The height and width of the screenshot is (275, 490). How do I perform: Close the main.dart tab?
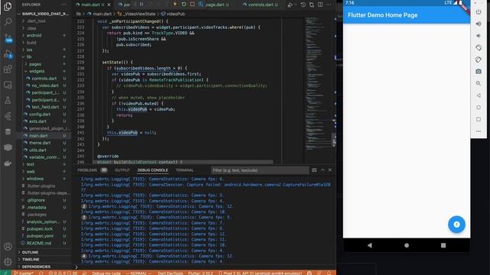(x=109, y=5)
